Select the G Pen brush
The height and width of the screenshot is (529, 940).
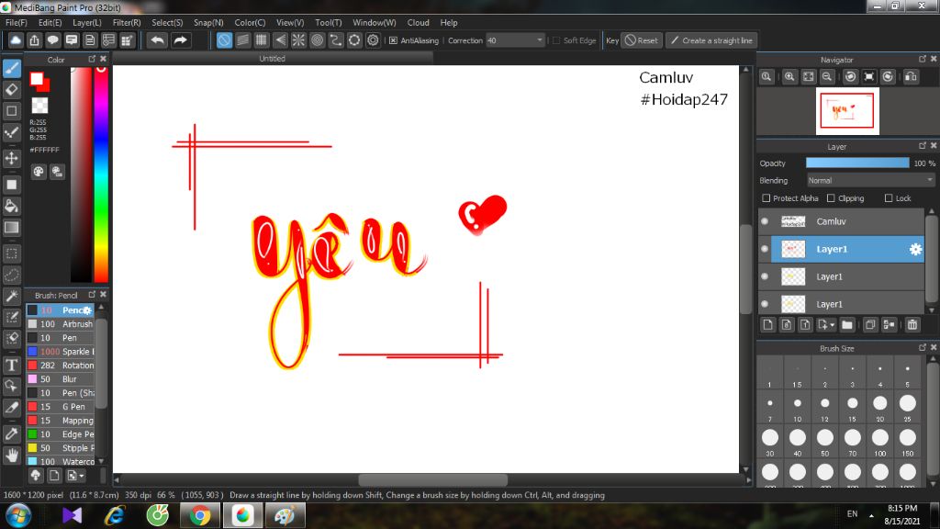[60, 407]
